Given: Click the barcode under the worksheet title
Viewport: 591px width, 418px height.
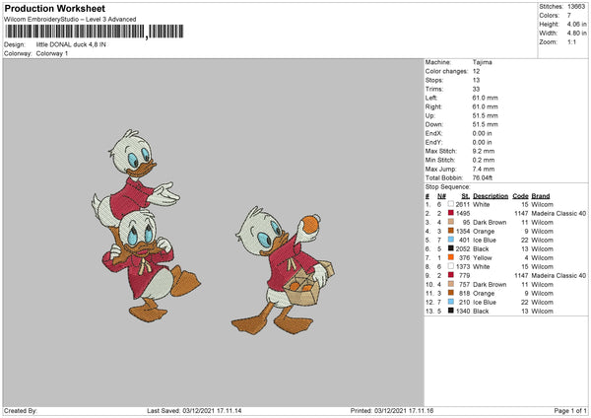Looking at the screenshot, I should 95,32.
